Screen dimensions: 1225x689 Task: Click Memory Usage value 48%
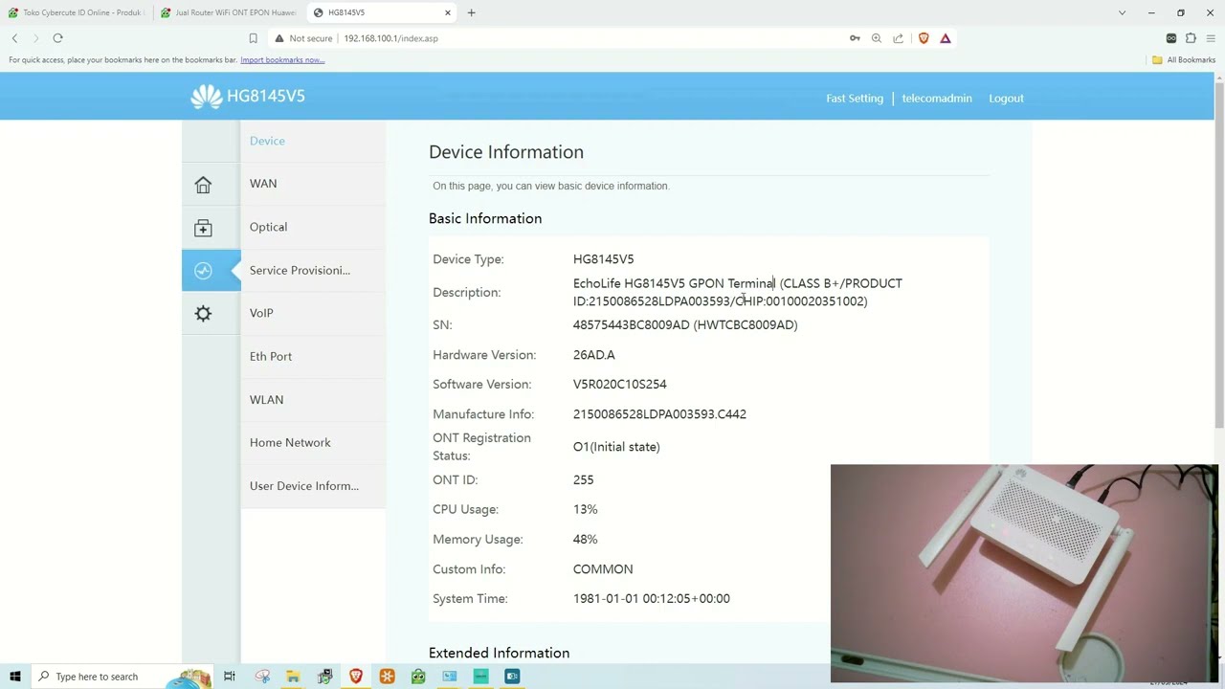pyautogui.click(x=585, y=540)
